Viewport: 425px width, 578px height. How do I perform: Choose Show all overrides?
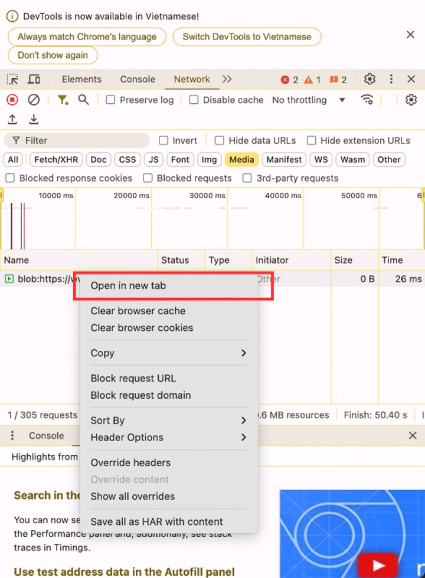coord(169,496)
